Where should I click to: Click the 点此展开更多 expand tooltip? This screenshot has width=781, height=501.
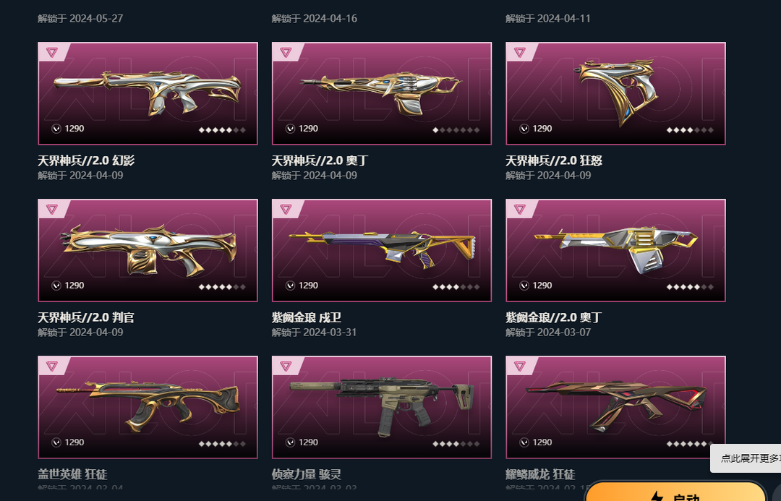click(x=746, y=458)
